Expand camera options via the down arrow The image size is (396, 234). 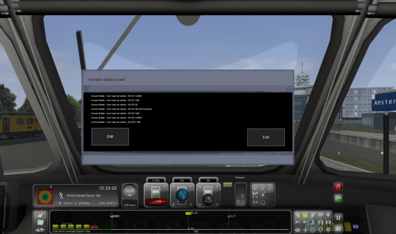tap(328, 215)
